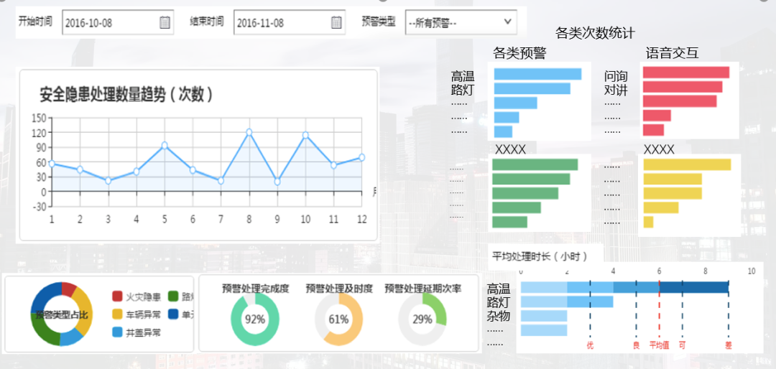Click the top yellow bar in right XXXX chart
The width and height of the screenshot is (776, 369).
coord(687,164)
